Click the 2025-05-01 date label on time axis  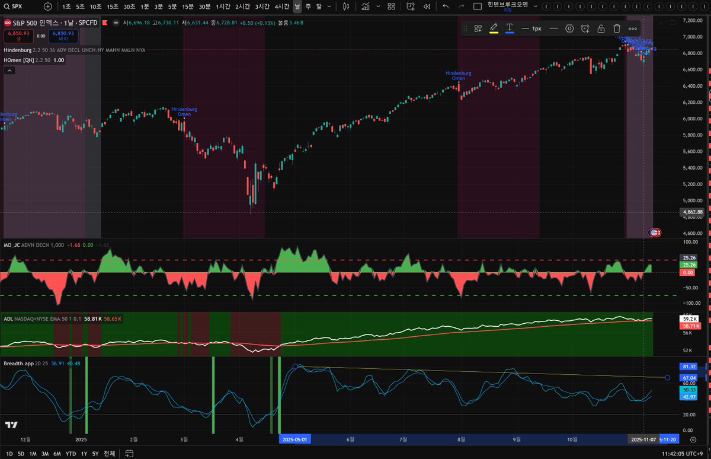[x=294, y=439]
